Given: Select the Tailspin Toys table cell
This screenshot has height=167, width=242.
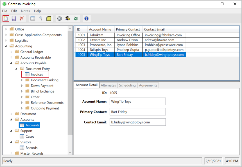Looking at the screenshot, I should pos(101,50).
